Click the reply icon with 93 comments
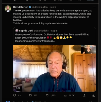The height and width of the screenshot is (102, 101). [x=15, y=95]
